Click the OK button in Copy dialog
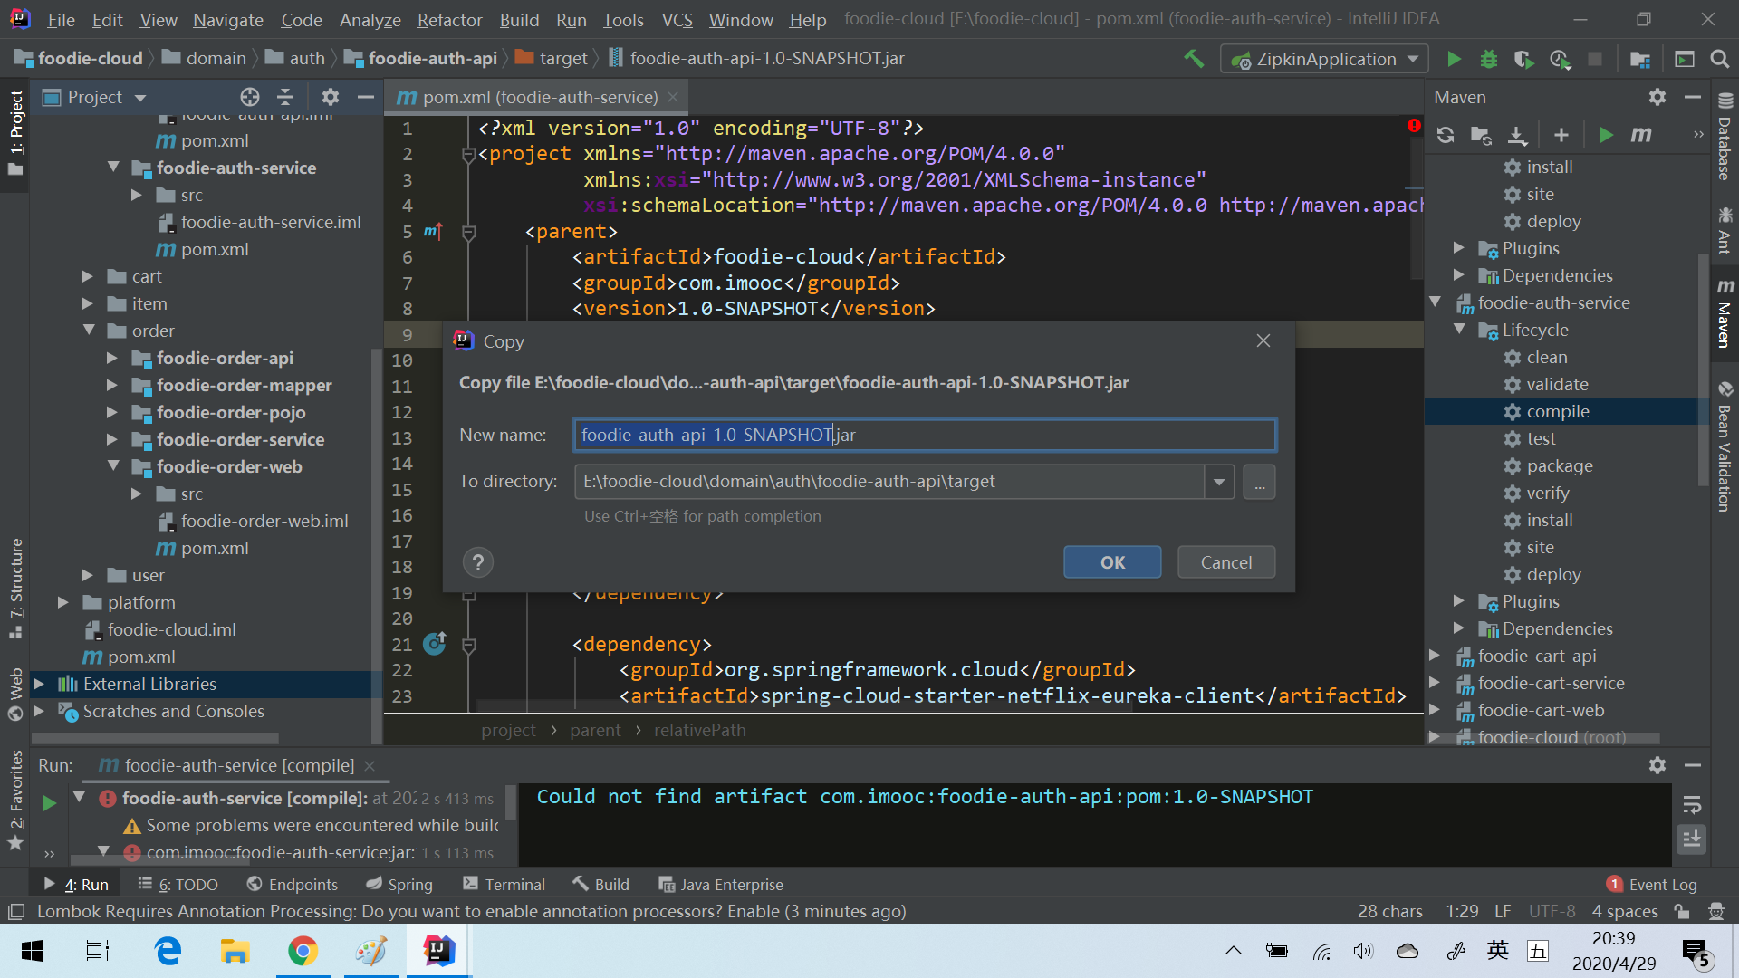The width and height of the screenshot is (1739, 978). pyautogui.click(x=1110, y=561)
